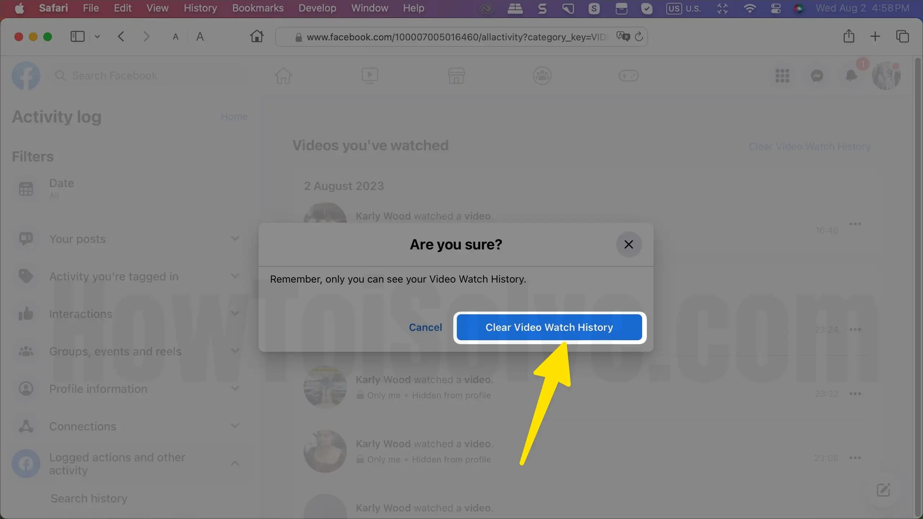This screenshot has height=519, width=923.
Task: Expand the Your posts filter
Action: (x=235, y=238)
